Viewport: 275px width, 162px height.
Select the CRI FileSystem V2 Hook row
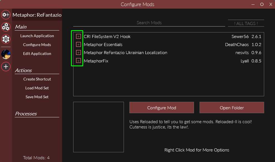(x=169, y=37)
